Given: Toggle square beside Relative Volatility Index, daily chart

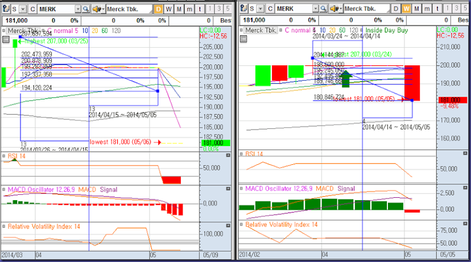Looking at the screenshot, I should [4, 226].
